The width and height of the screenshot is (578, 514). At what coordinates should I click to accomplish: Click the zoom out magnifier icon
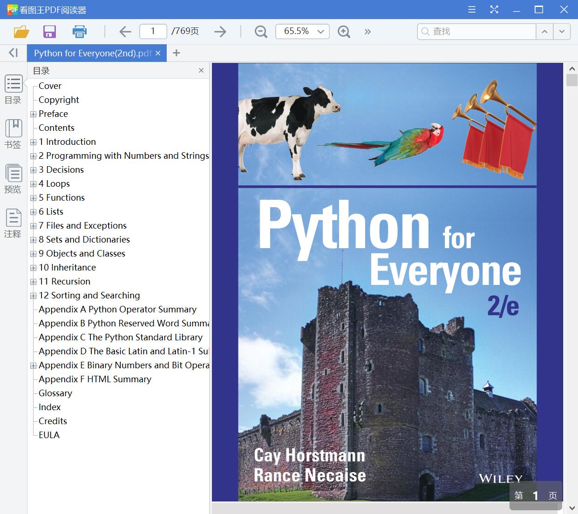[x=261, y=32]
